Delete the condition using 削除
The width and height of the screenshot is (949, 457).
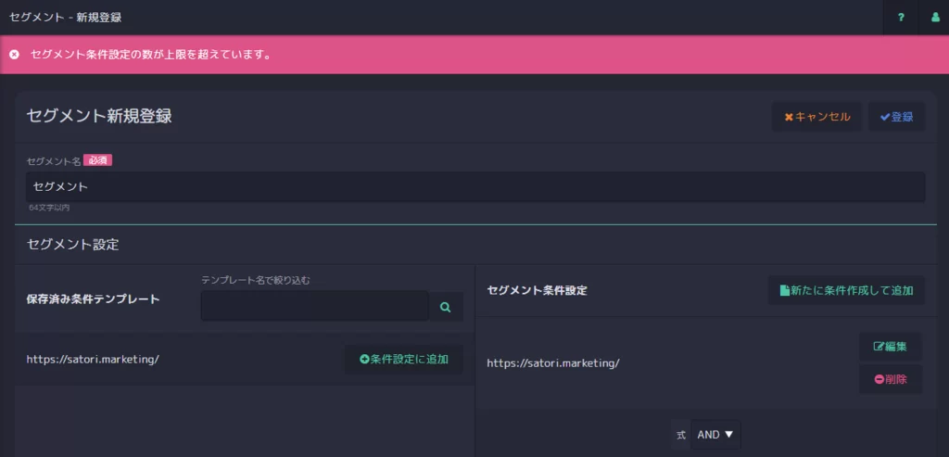891,379
